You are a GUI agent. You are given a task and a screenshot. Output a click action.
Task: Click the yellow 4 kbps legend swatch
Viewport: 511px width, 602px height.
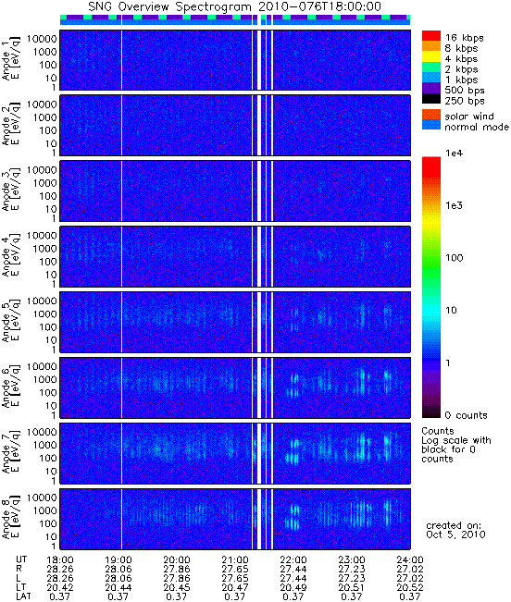pyautogui.click(x=431, y=56)
